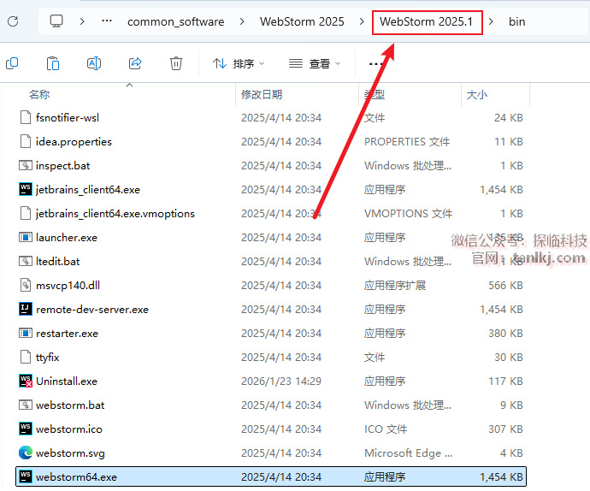Open the toolbar more options ellipsis

click(x=375, y=64)
